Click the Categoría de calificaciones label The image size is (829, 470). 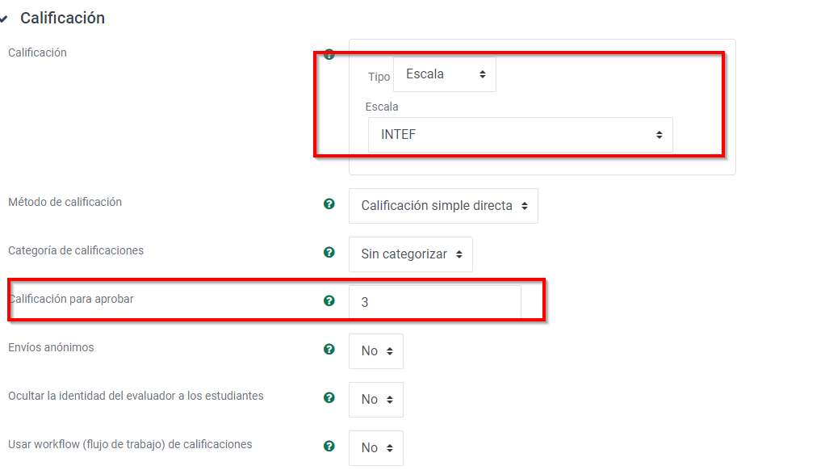[76, 250]
